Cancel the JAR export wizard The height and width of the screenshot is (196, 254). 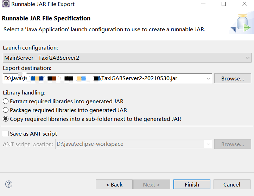tap(232, 184)
